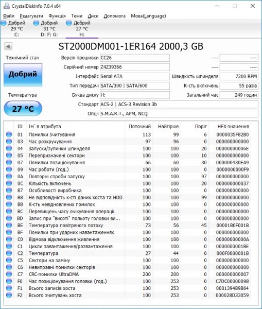Image resolution: width=262 pixels, height=309 pixels.
Task: Select HEX value 0000035F82B0
Action: 233,135
